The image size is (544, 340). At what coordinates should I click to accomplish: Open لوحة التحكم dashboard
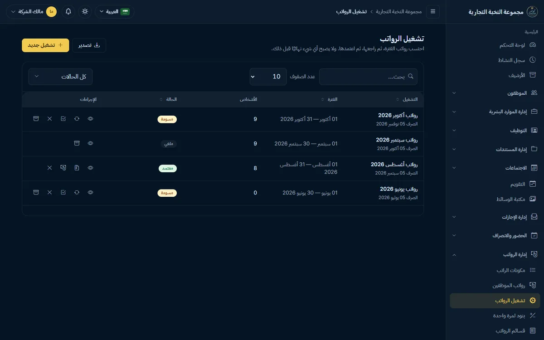coord(495,45)
